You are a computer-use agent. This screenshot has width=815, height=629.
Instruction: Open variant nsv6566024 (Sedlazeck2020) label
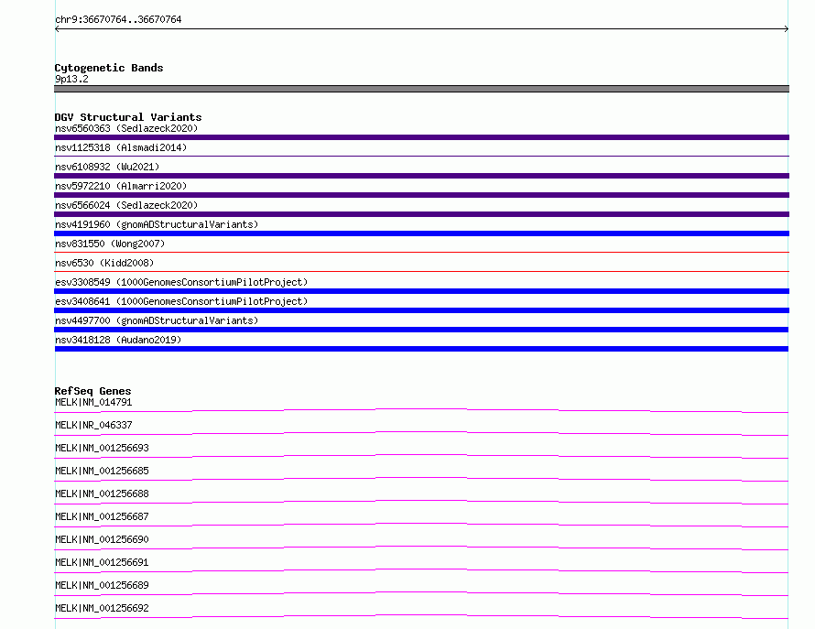pyautogui.click(x=126, y=205)
